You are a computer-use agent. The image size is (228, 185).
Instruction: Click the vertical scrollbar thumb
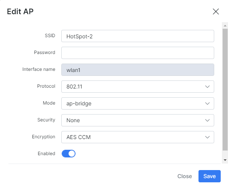225,90
